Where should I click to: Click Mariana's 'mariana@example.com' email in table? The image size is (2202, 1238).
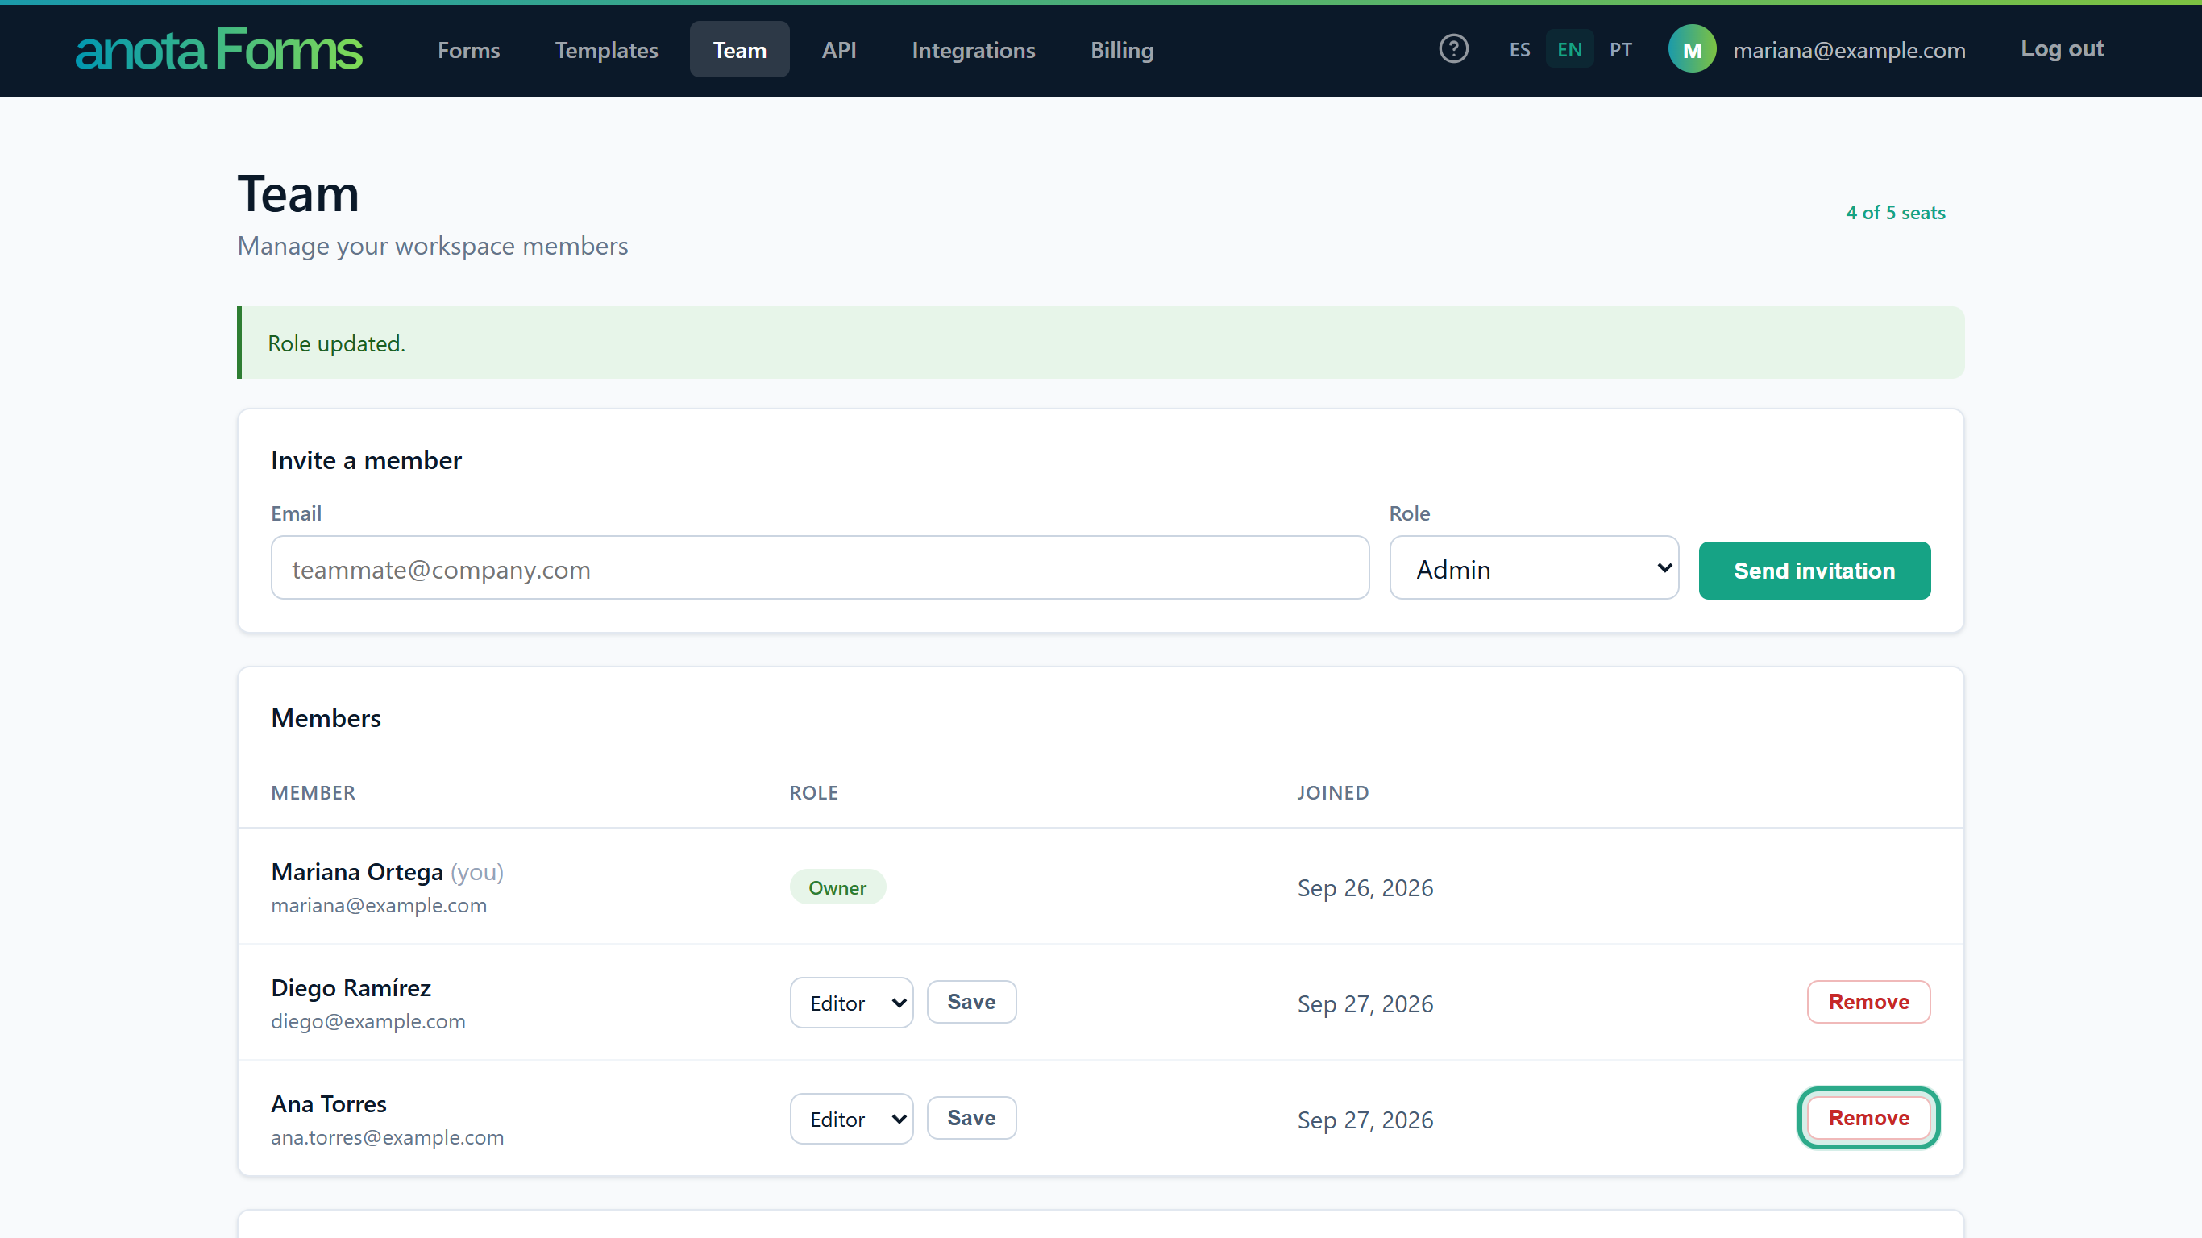379,904
